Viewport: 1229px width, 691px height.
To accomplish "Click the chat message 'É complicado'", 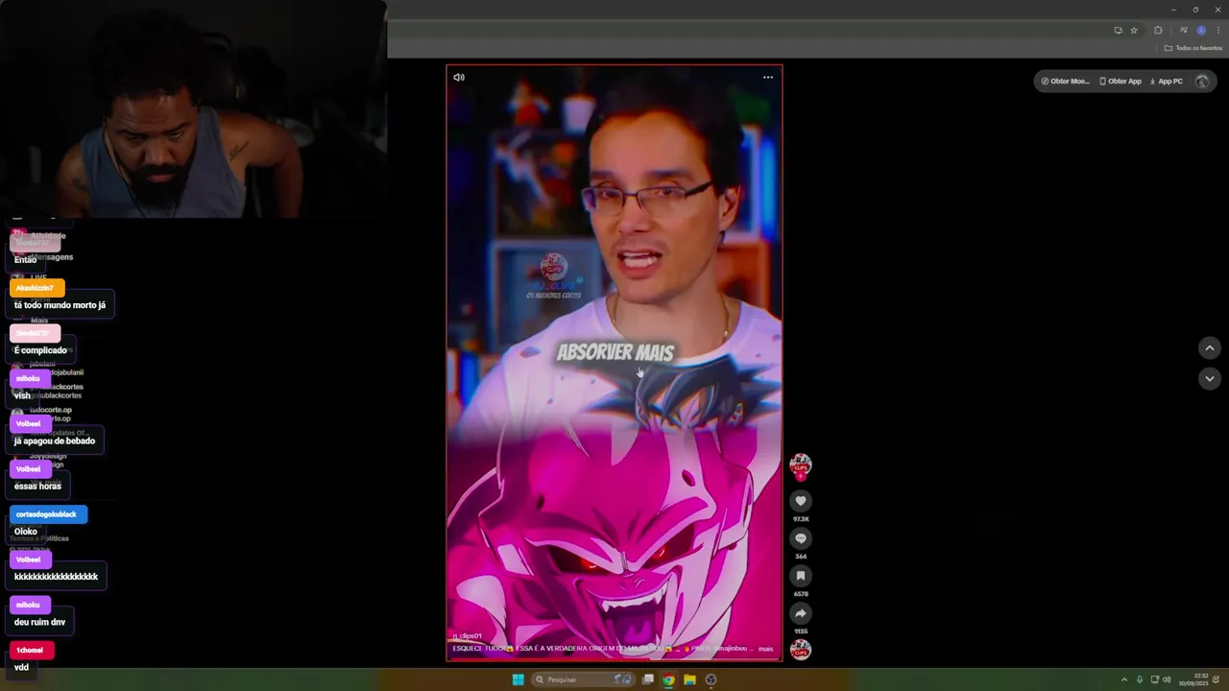I will point(40,350).
